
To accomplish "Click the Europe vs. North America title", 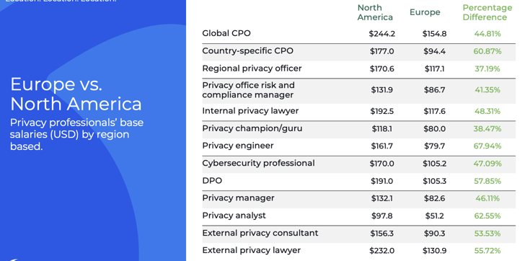I will [x=76, y=94].
